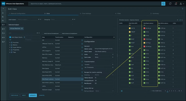
Task: Go to preview page 2
Action: pyautogui.click(x=169, y=91)
